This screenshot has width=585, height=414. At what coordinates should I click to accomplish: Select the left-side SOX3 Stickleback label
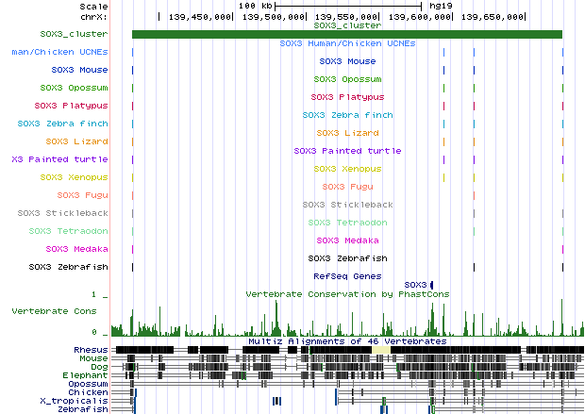pos(68,213)
